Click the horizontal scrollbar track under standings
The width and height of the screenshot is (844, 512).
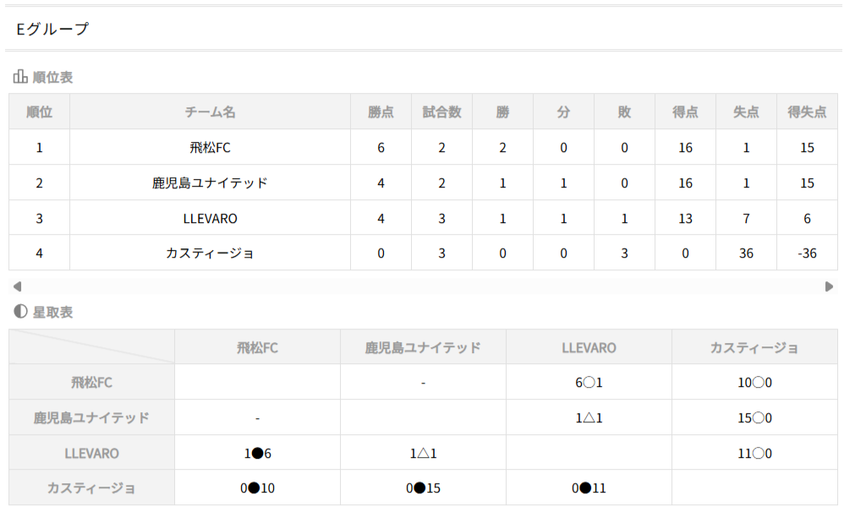[x=423, y=286]
